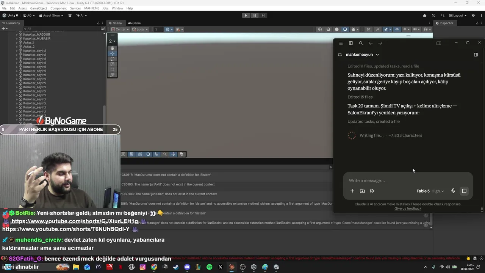Open the Local handle rotation dropdown
Screen dimensions: 485x273
140,29
